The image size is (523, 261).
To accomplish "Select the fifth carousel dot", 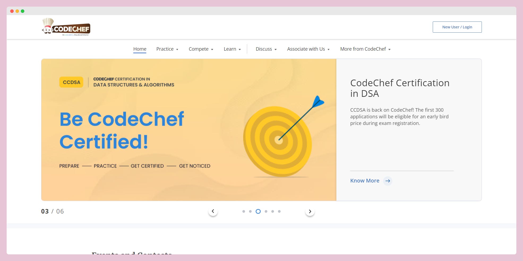I will pyautogui.click(x=273, y=211).
